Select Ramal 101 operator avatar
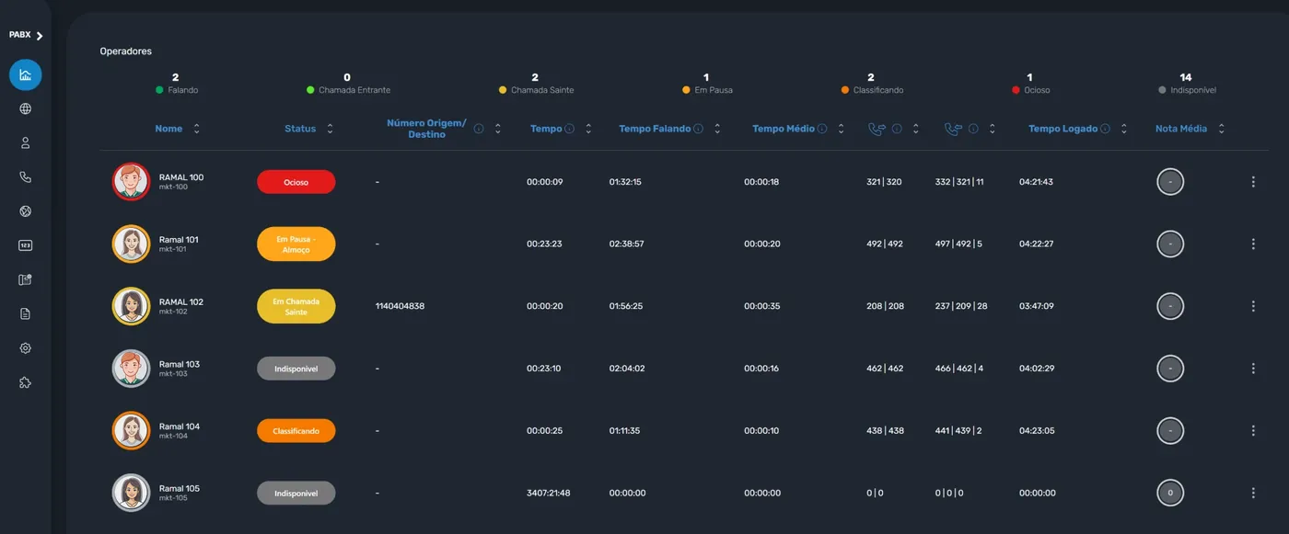This screenshot has width=1289, height=534. click(131, 244)
